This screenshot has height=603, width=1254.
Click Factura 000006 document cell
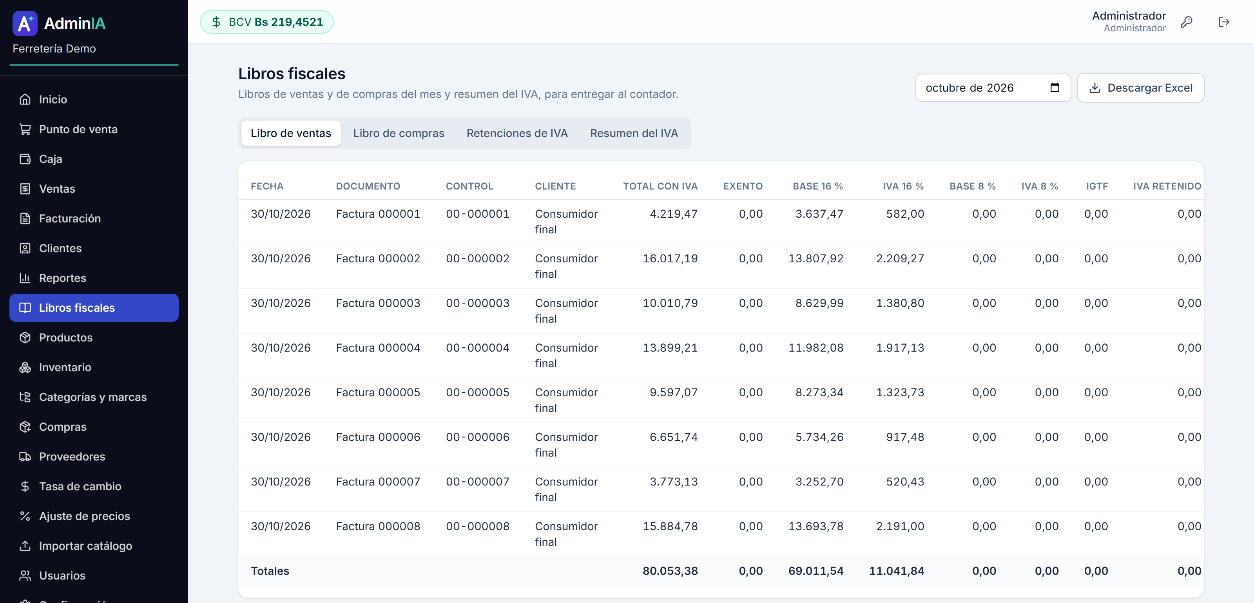click(378, 437)
